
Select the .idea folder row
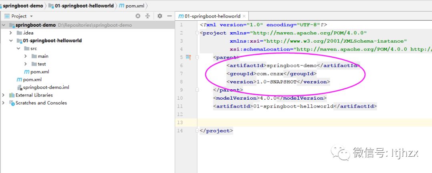pyautogui.click(x=28, y=33)
